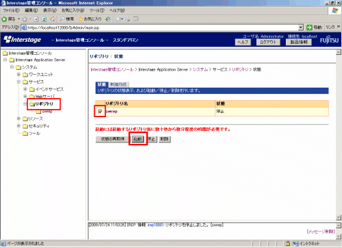Expand the ワークユニット tree node
342x248 pixels.
[x=18, y=75]
